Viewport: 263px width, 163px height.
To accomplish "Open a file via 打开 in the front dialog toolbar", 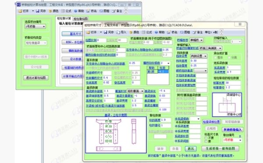I will pos(92,32).
